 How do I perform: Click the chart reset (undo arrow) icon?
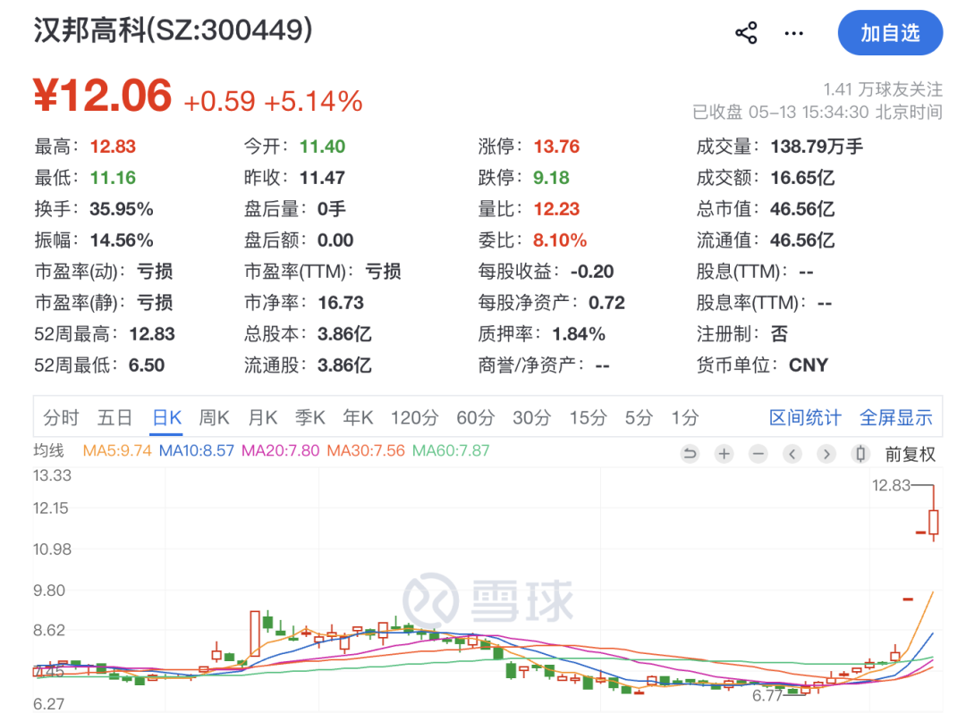tap(690, 454)
